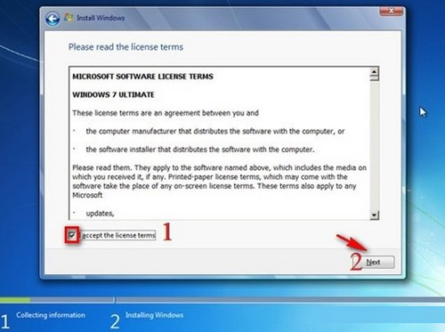Click the 'Collecting information' step label
The image size is (445, 332).
51,315
